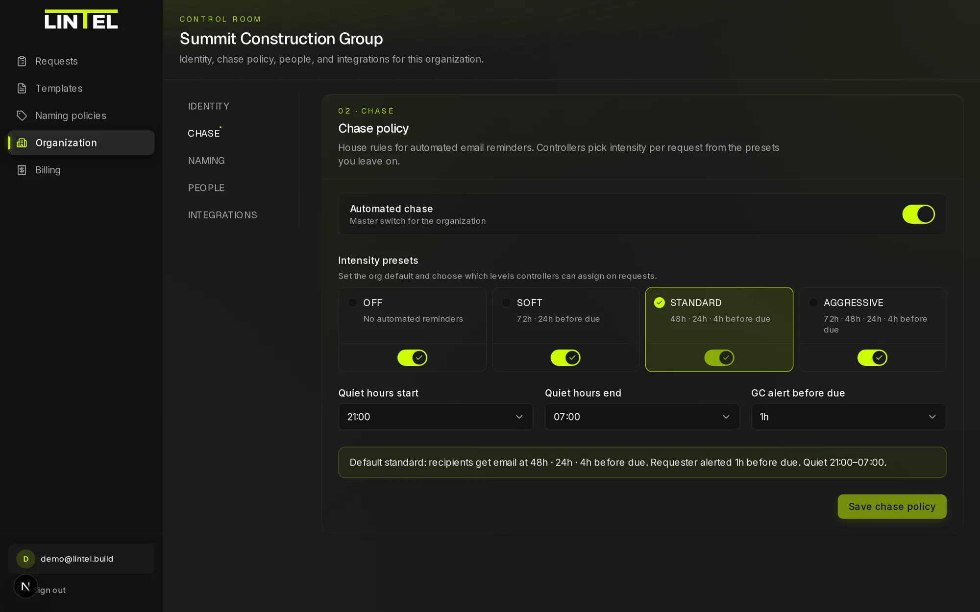The height and width of the screenshot is (612, 980).
Task: Select OFF as the default intensity
Action: pos(352,303)
